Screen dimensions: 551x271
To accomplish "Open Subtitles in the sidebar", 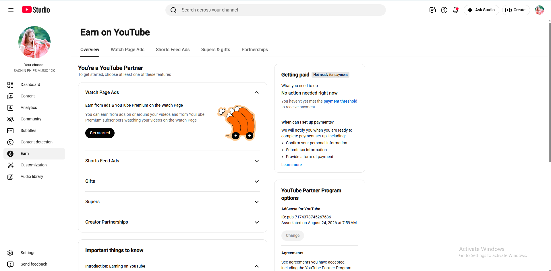I will (34, 130).
